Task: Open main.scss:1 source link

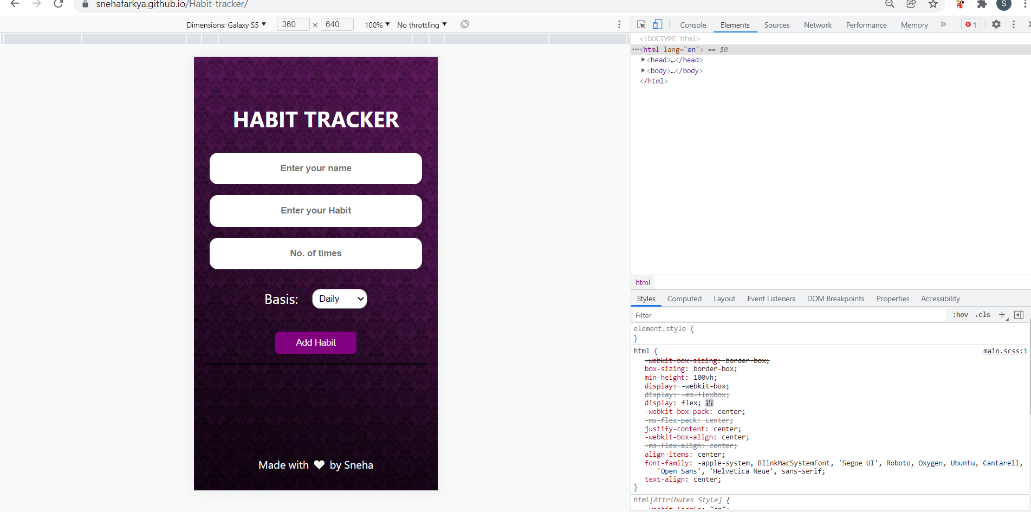Action: click(x=1004, y=351)
